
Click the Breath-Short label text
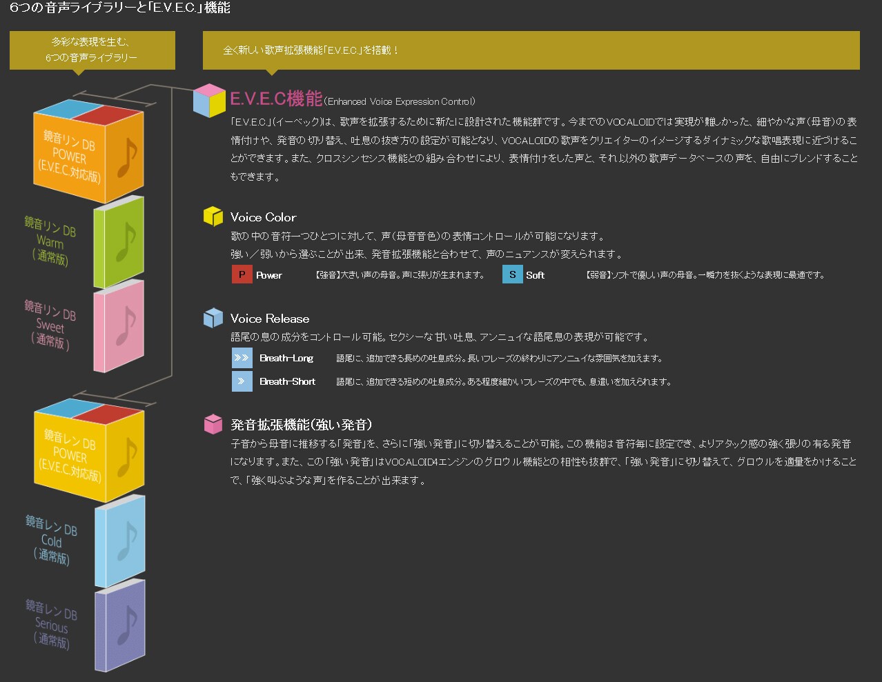(x=287, y=381)
